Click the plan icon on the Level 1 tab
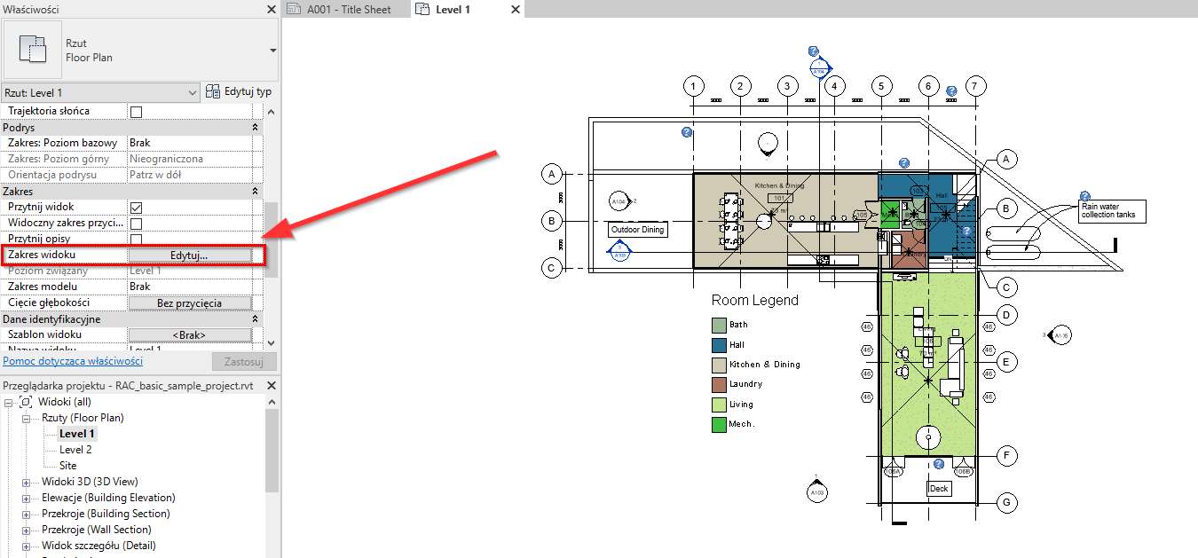 click(x=421, y=10)
